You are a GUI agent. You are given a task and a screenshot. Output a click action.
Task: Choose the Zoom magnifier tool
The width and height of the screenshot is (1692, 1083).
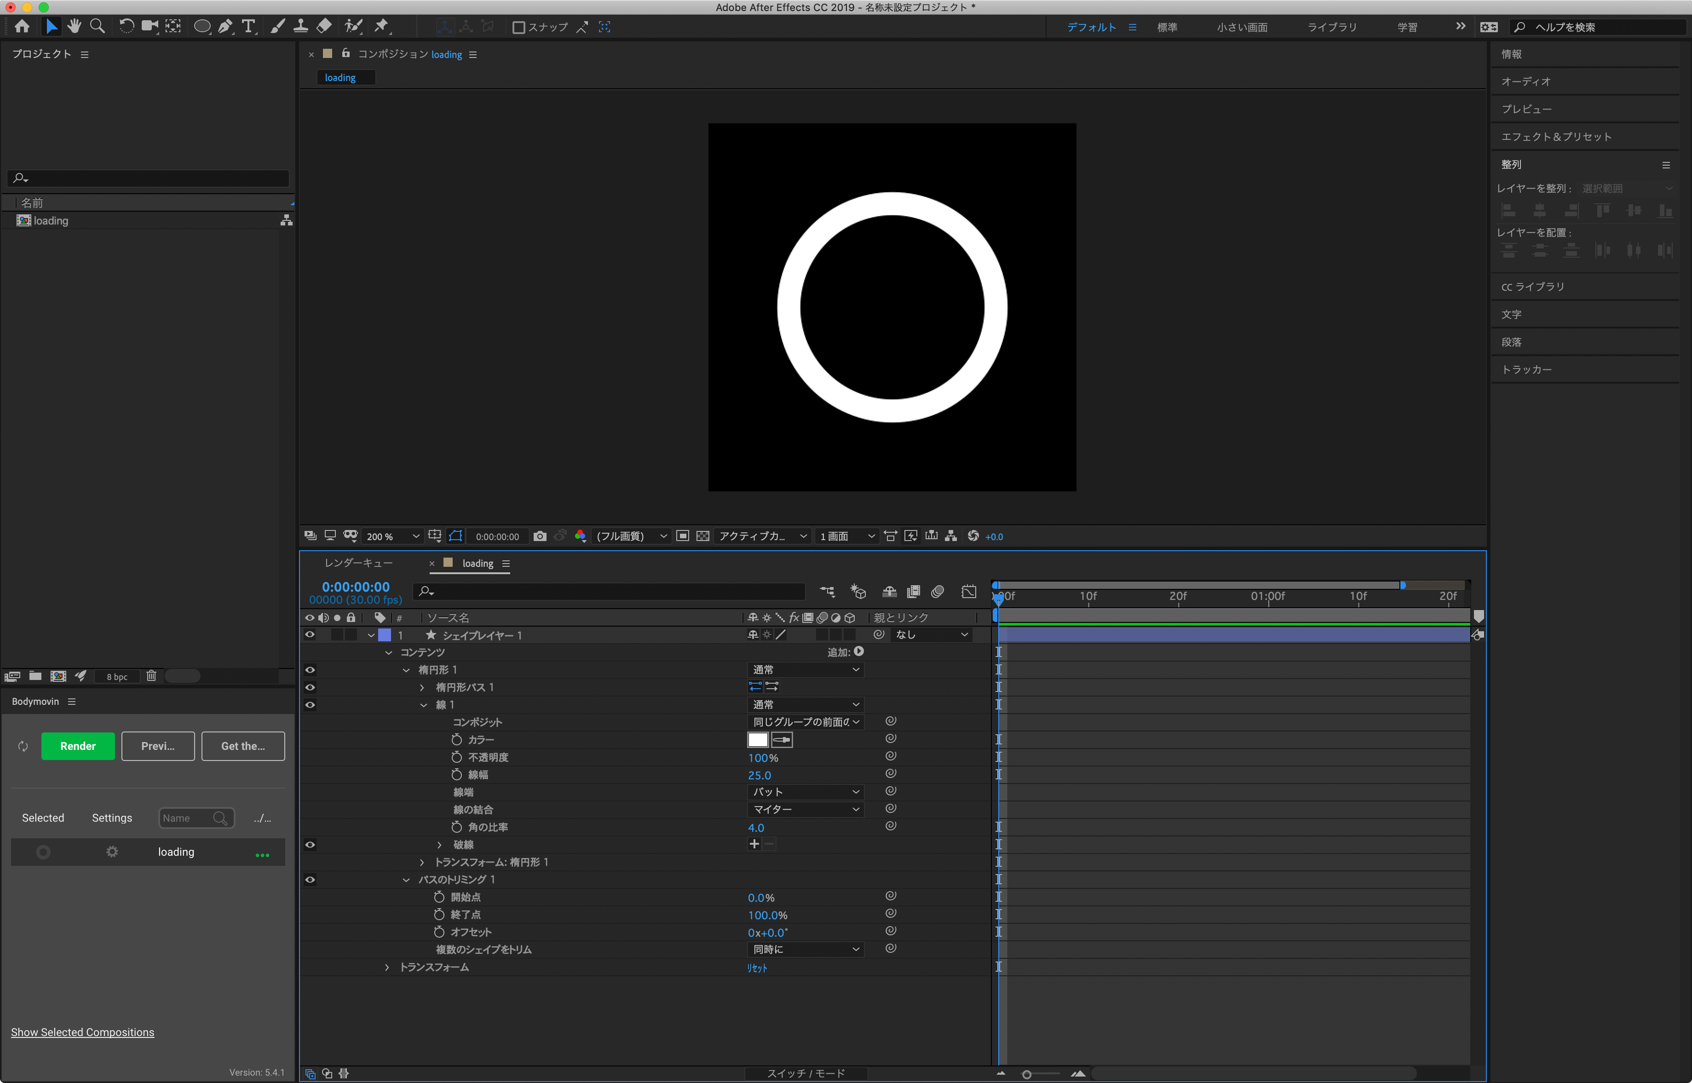(98, 27)
